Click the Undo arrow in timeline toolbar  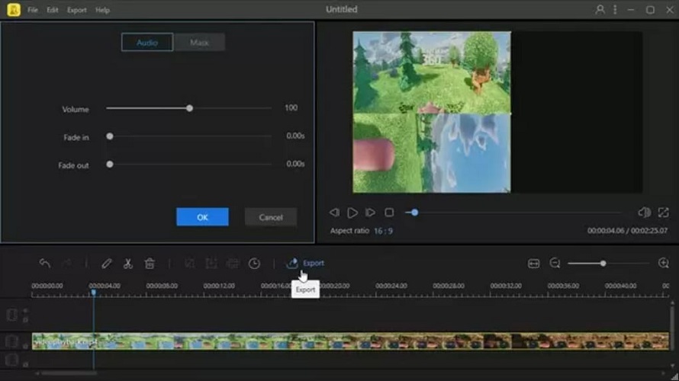pyautogui.click(x=45, y=264)
